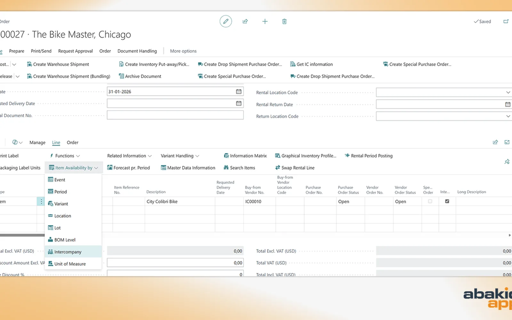The height and width of the screenshot is (320, 512).
Task: Click the trash delete icon
Action: point(284,21)
